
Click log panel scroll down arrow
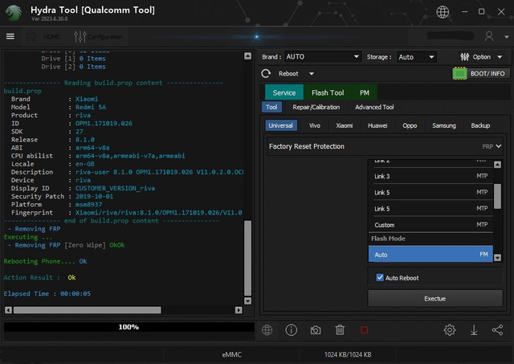[248, 301]
